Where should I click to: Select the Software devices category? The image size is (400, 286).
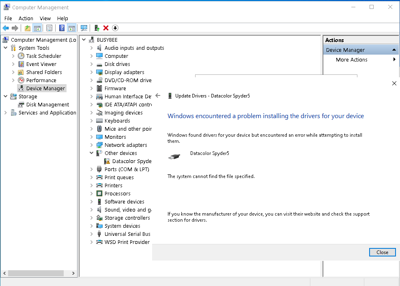[124, 201]
